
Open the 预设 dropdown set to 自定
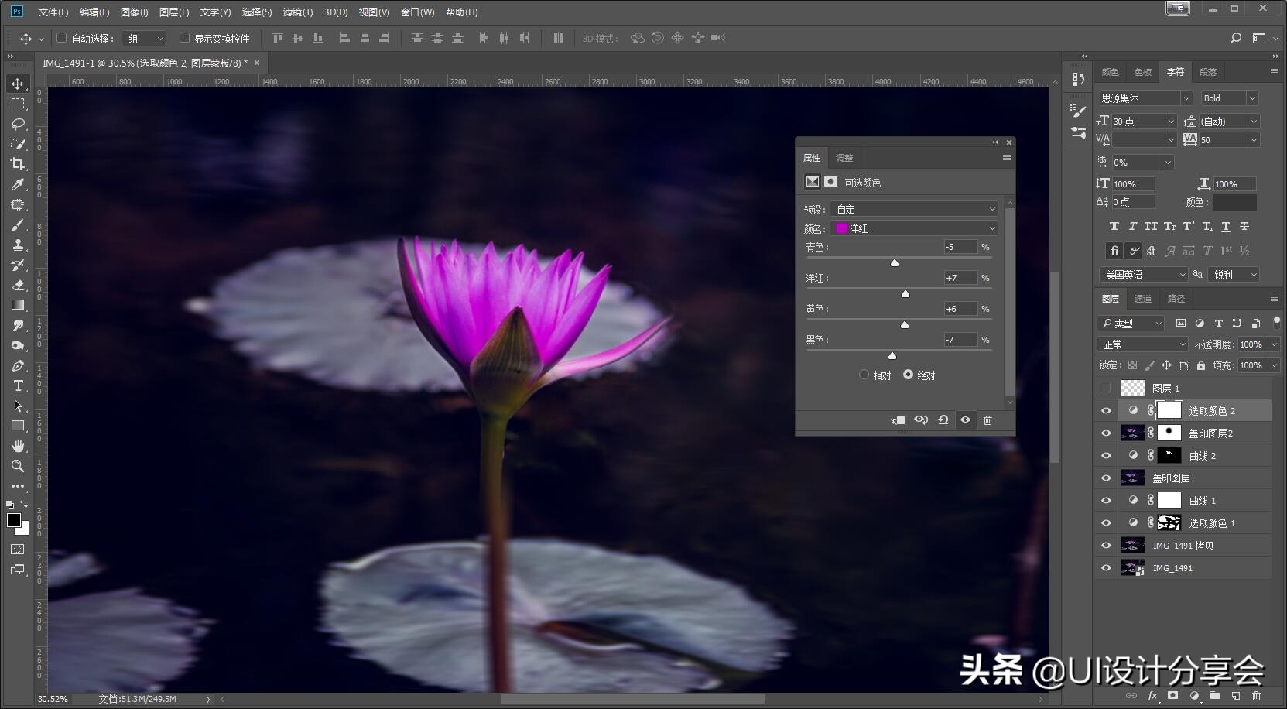click(914, 209)
